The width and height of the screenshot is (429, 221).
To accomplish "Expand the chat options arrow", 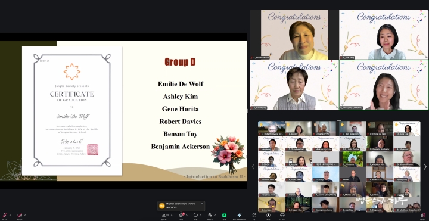I will coord(186,215).
